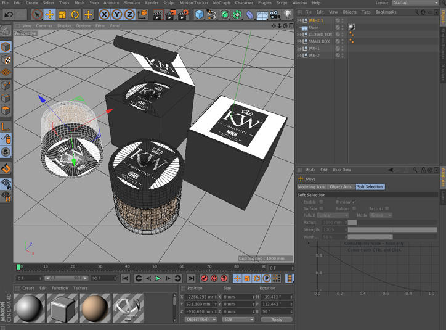The image size is (446, 330).
Task: Switch to Texture mode icon
Action: pos(6,60)
